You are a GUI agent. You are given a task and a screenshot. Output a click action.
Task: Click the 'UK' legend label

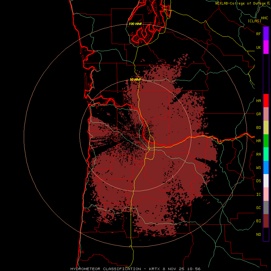point(258,47)
